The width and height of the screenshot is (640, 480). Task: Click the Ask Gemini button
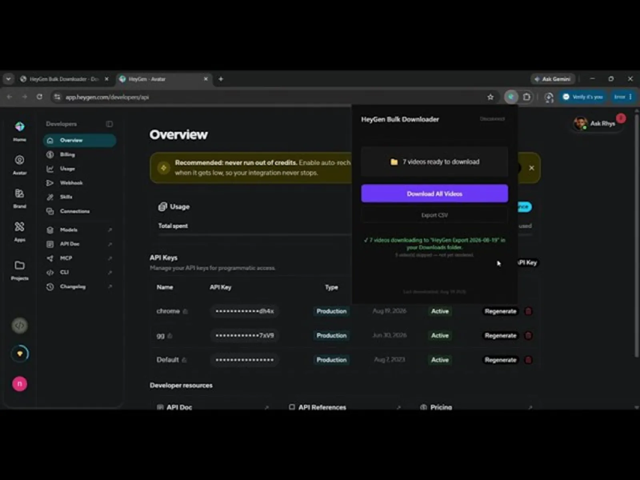552,79
